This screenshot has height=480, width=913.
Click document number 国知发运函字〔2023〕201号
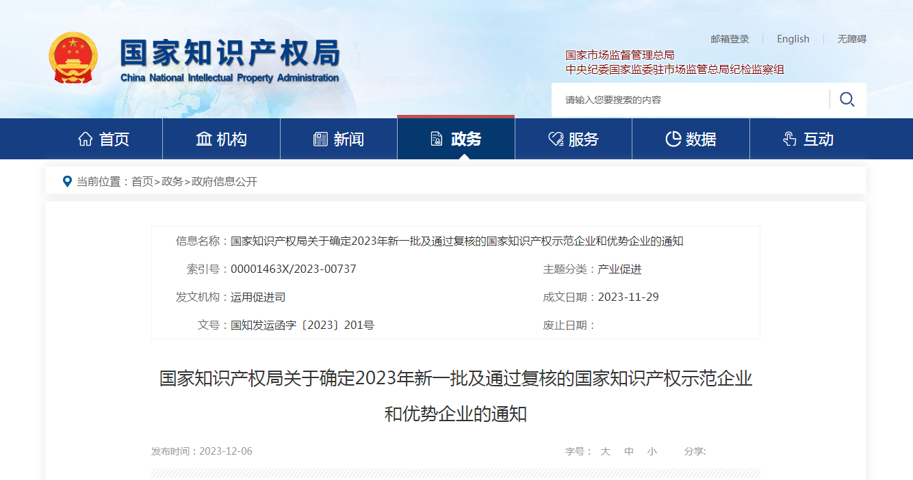tap(303, 325)
